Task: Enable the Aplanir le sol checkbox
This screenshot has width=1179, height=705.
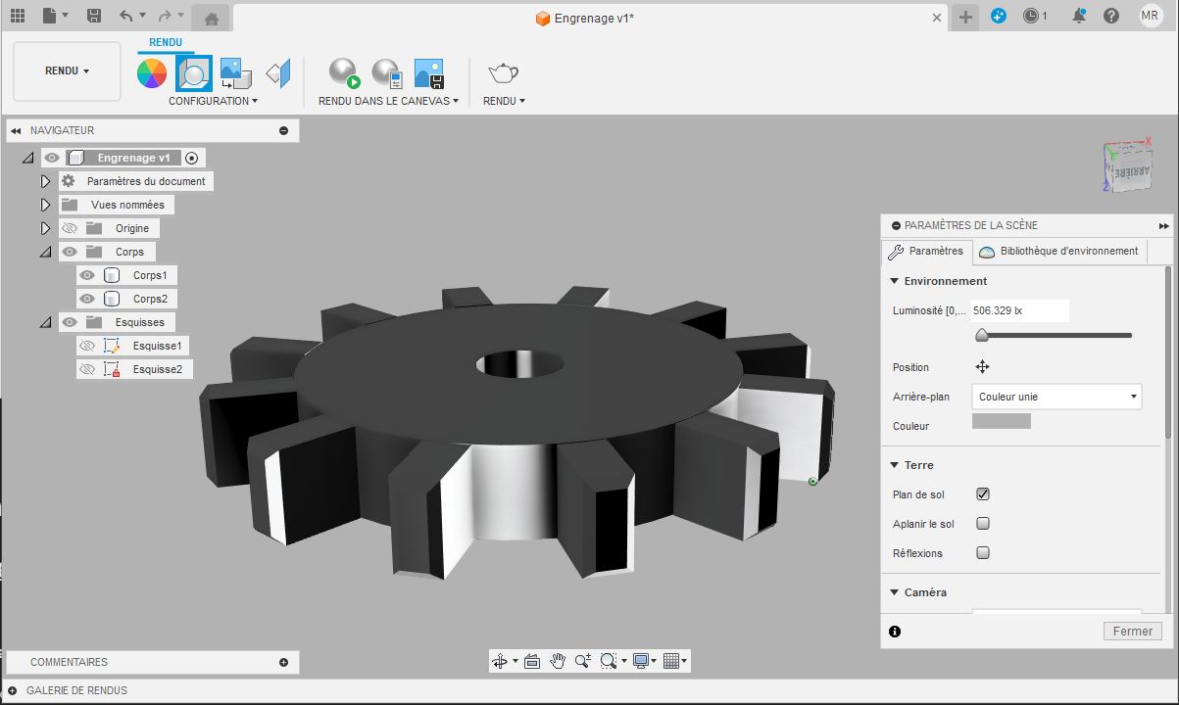Action: pyautogui.click(x=983, y=524)
